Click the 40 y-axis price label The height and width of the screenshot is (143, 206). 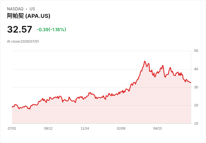point(196,69)
